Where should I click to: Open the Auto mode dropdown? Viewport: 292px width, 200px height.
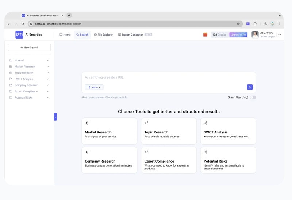(x=94, y=87)
